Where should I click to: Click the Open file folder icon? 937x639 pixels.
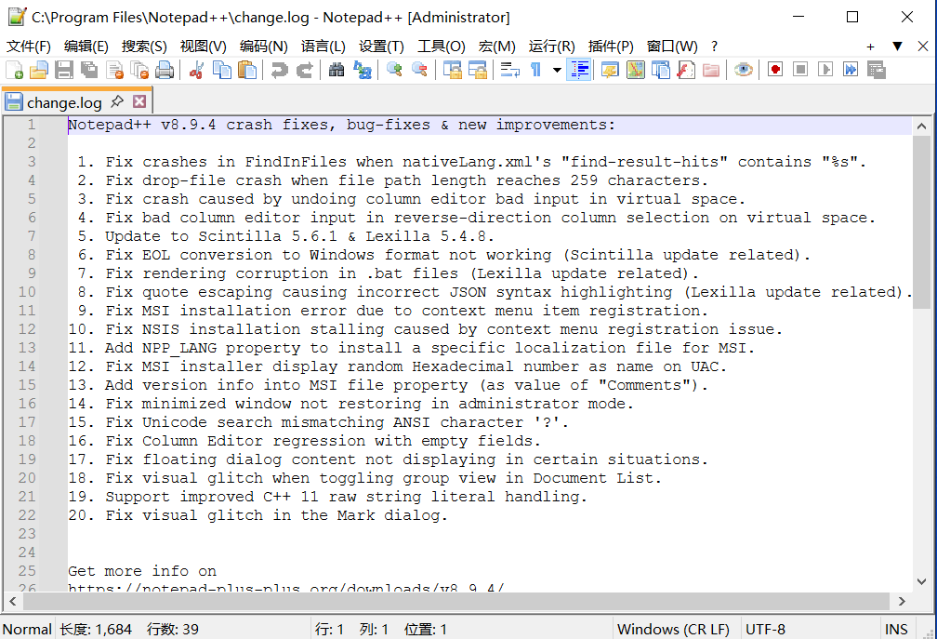pos(39,70)
